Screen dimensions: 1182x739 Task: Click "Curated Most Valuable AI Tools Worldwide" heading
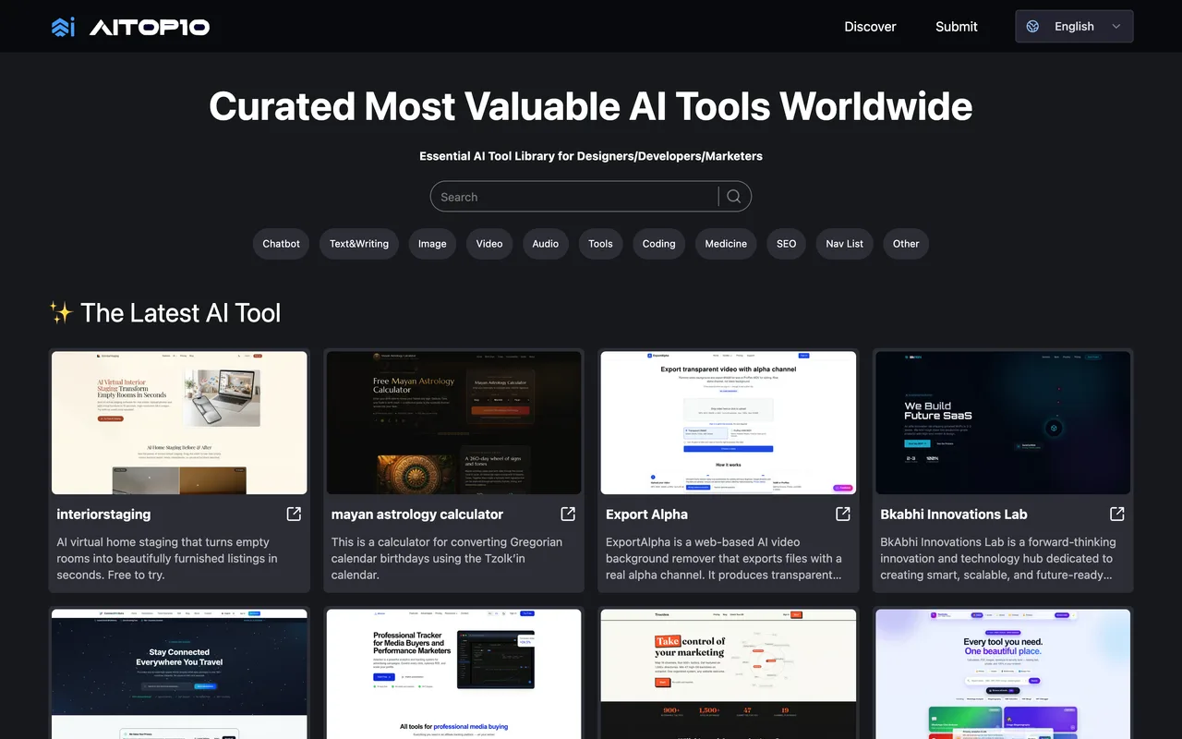(x=591, y=107)
